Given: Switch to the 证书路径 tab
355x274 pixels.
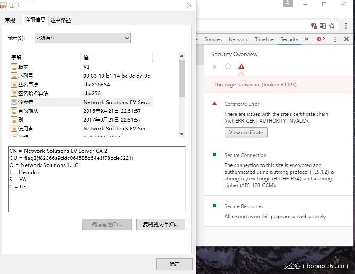Looking at the screenshot, I should point(61,20).
